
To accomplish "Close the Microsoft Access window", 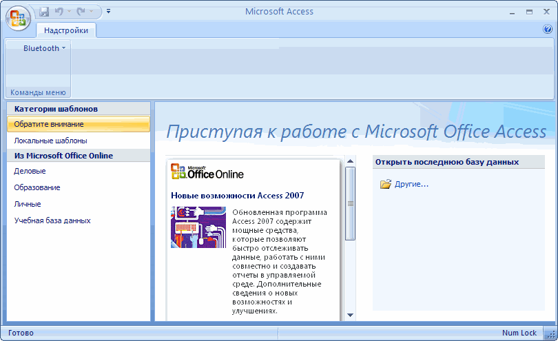I will 546,12.
